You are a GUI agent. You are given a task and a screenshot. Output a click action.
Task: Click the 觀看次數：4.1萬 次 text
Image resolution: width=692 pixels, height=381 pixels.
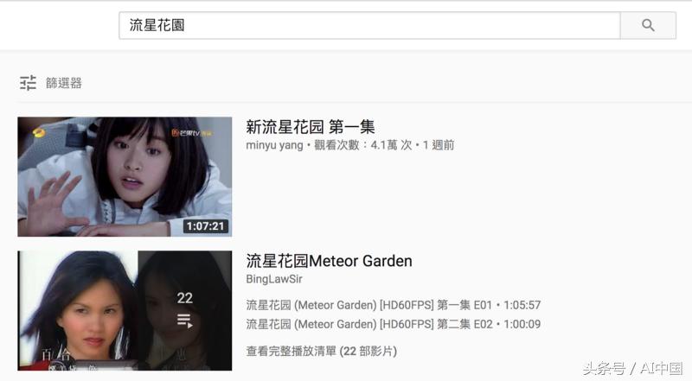pyautogui.click(x=362, y=145)
